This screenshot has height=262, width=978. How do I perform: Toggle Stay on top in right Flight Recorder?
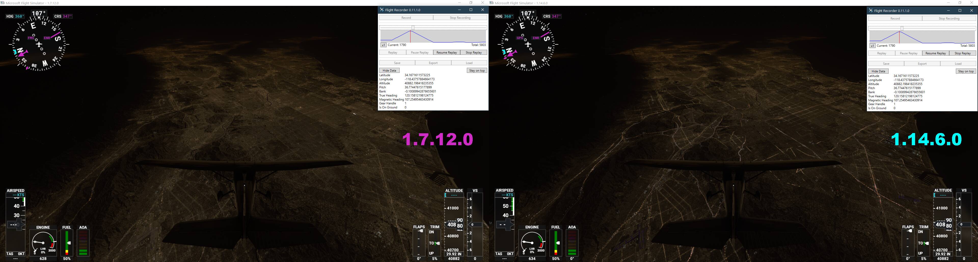point(966,71)
